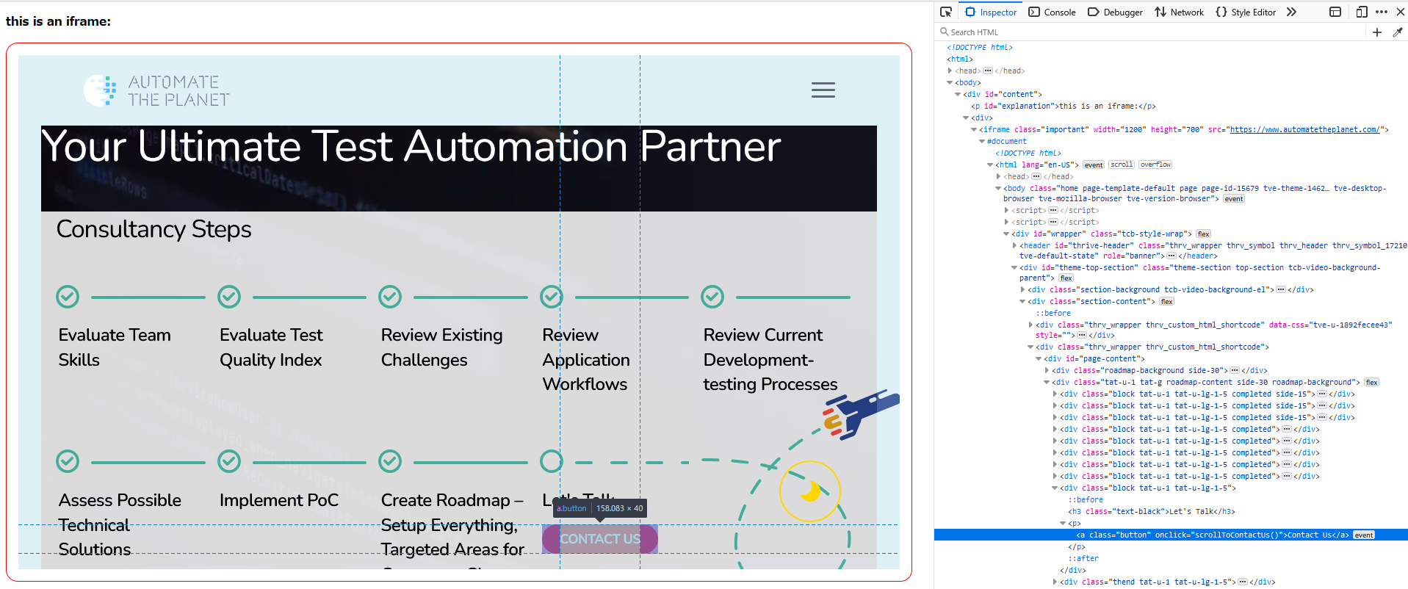The height and width of the screenshot is (589, 1408).
Task: Toggle responsive design mode icon
Action: pos(1361,12)
